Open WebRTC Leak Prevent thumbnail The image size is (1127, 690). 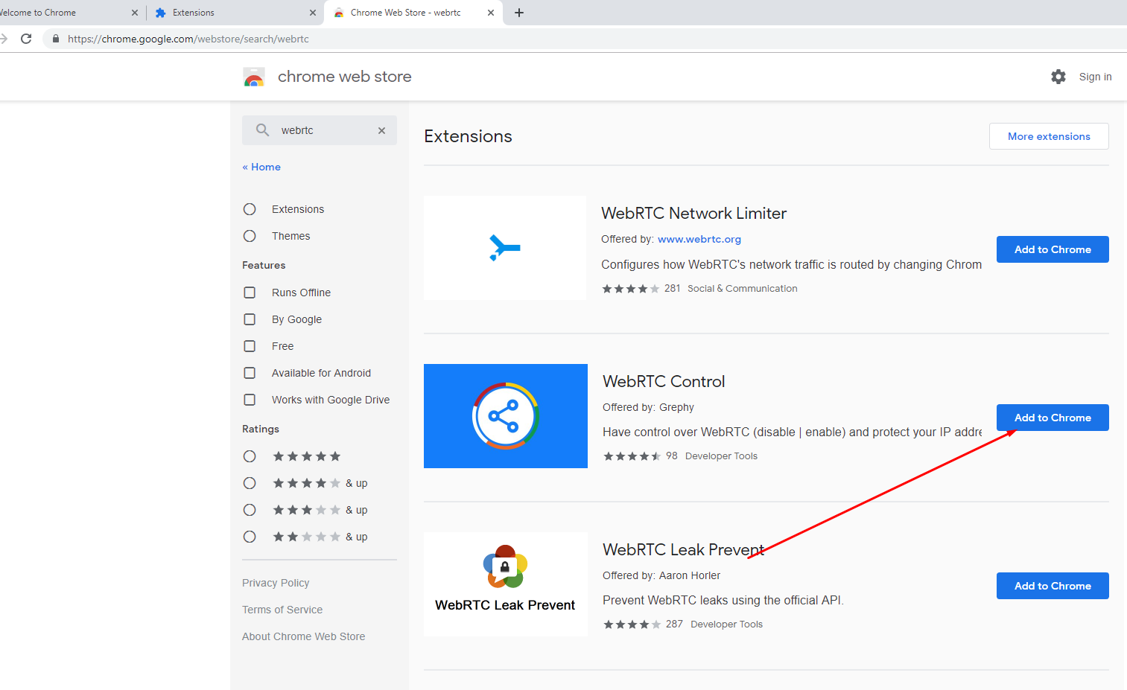[506, 584]
